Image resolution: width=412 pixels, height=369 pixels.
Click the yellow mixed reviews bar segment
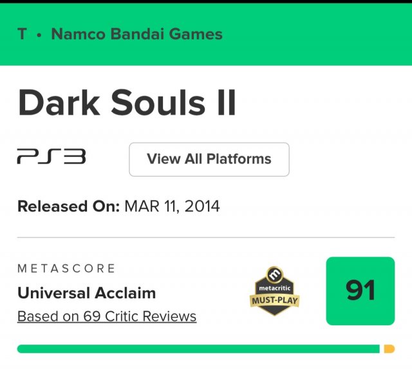click(389, 348)
